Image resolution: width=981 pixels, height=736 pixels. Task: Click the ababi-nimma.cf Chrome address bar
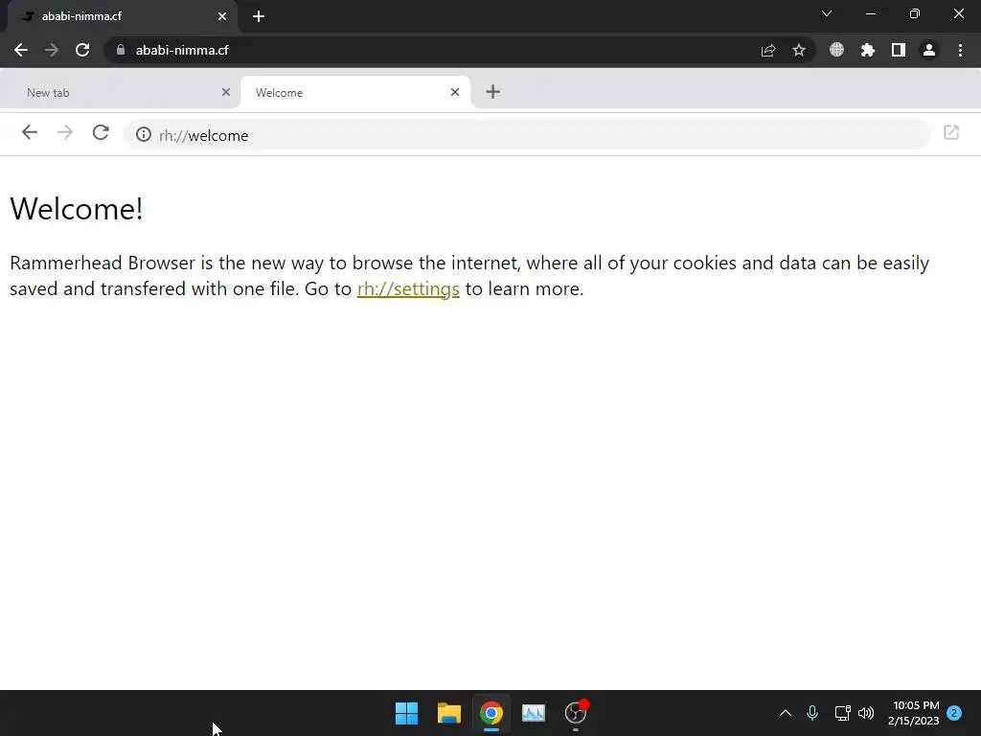[x=460, y=50]
